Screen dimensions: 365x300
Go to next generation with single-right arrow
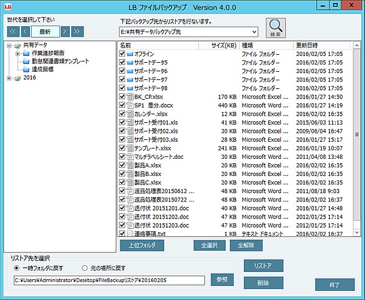click(x=64, y=31)
